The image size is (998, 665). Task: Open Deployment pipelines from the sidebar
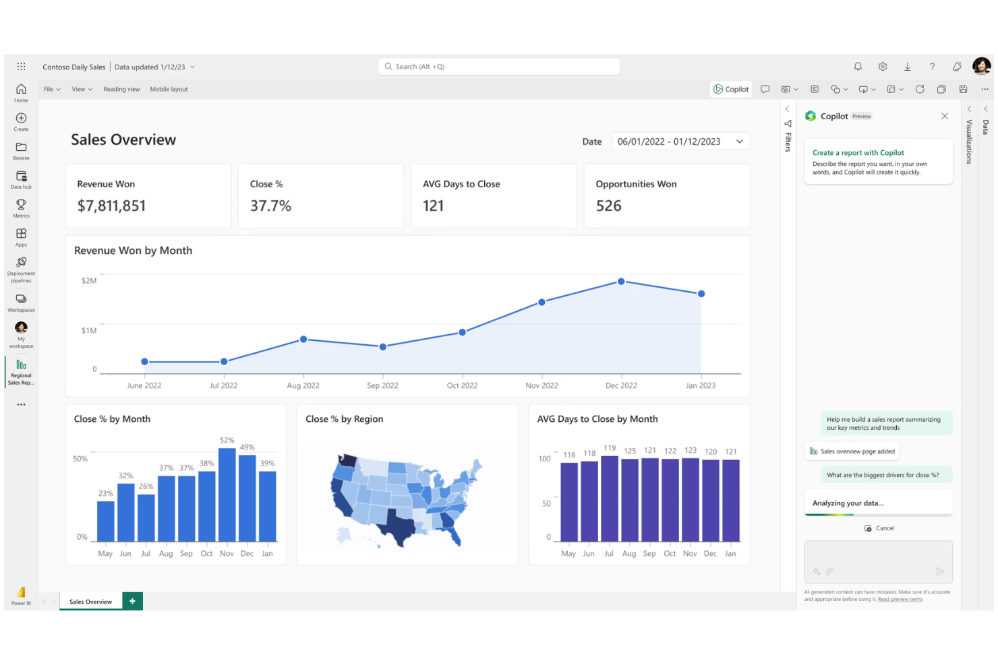21,268
